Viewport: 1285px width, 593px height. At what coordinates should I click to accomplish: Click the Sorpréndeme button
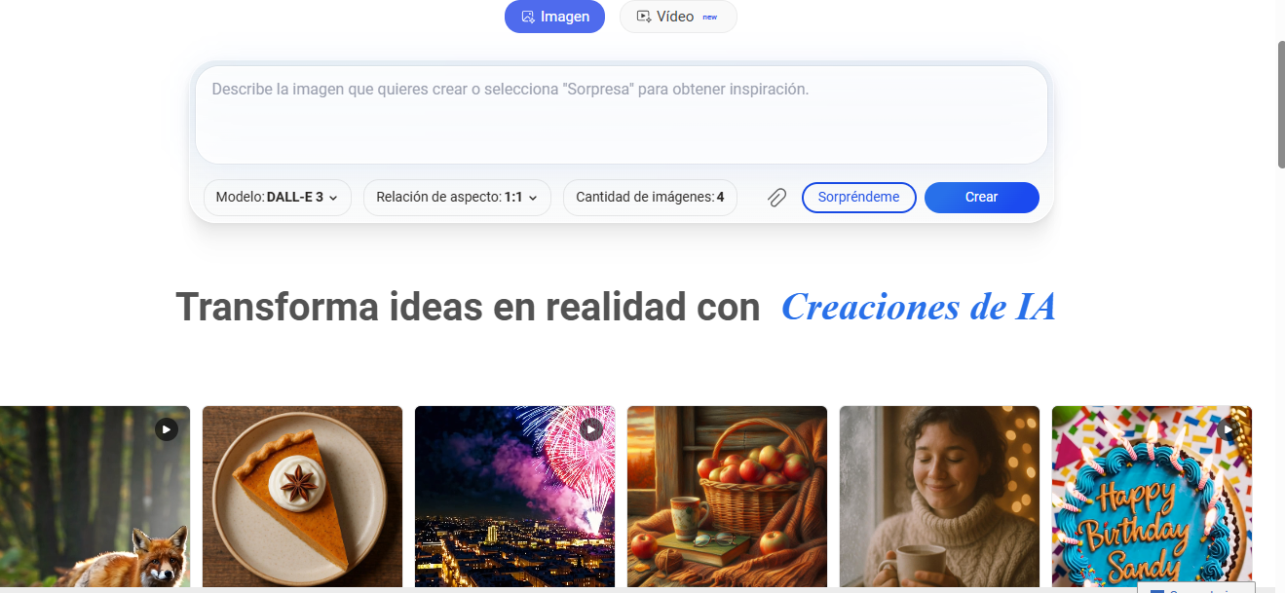(x=859, y=198)
